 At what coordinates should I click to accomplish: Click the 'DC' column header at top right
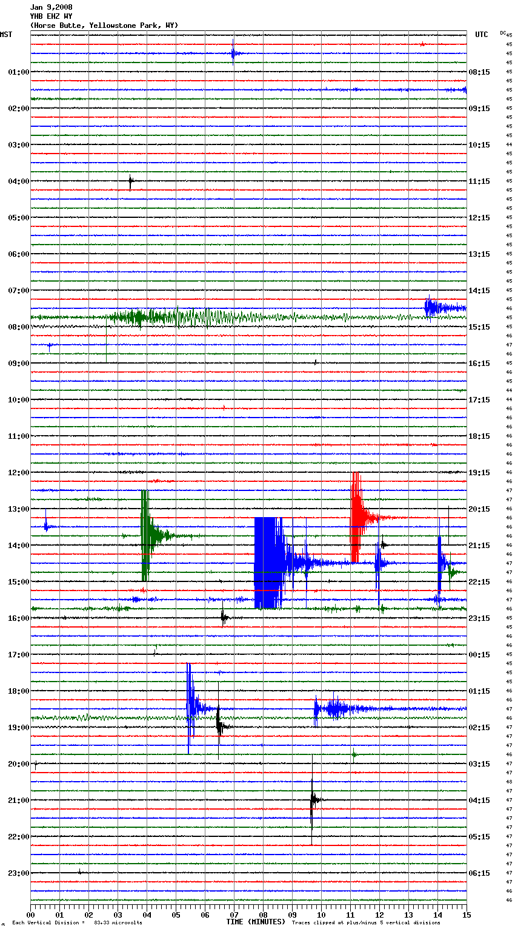(x=503, y=33)
